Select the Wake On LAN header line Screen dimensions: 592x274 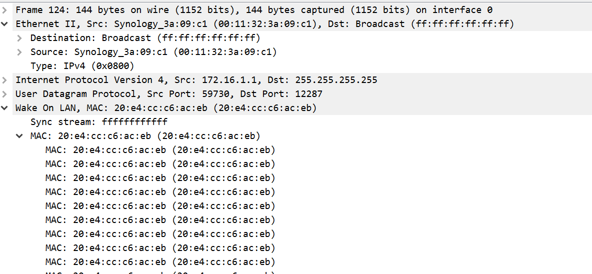(165, 108)
